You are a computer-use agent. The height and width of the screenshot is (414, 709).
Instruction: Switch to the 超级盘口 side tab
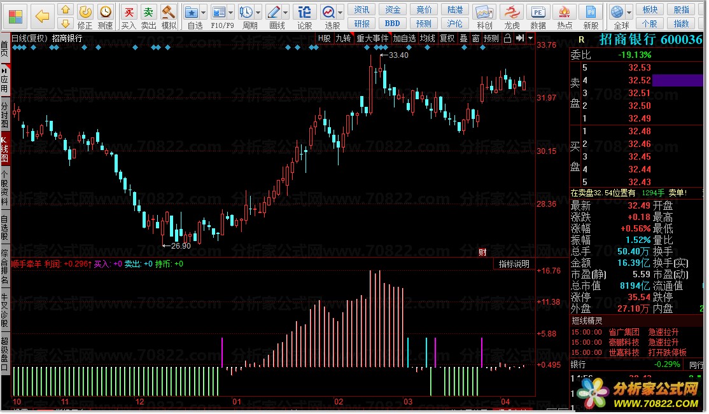pyautogui.click(x=4, y=354)
